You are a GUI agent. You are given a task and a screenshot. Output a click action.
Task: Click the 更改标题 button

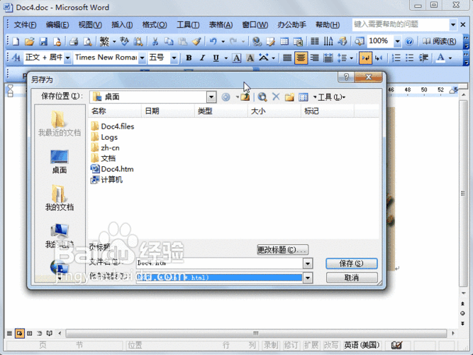pos(282,249)
